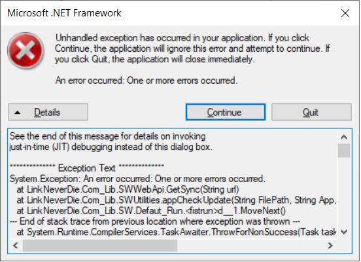Click the left arrow of horizontal scrollbar
Viewport: 361px width, 262px height.
point(16,245)
